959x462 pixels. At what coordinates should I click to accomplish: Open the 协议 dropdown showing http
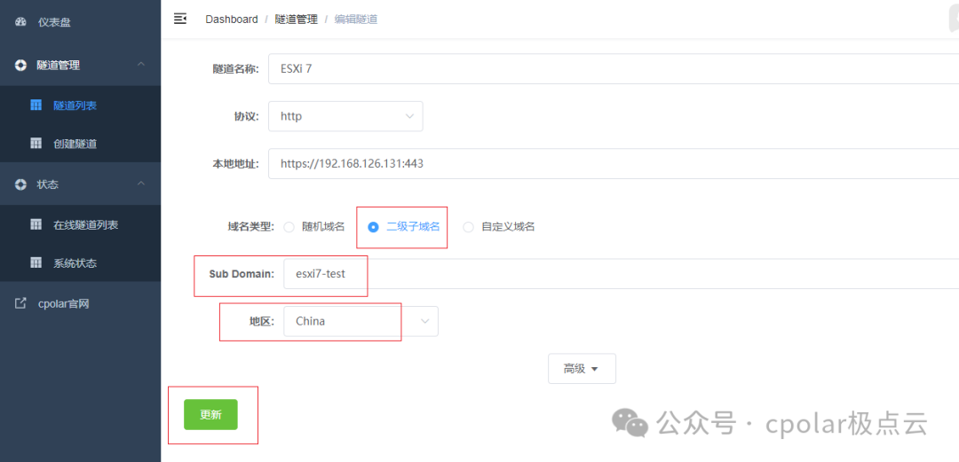[x=345, y=116]
